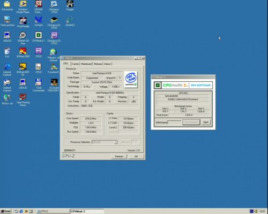Click the Test 1 score in CPUMark
268x214 pixels.
165,111
